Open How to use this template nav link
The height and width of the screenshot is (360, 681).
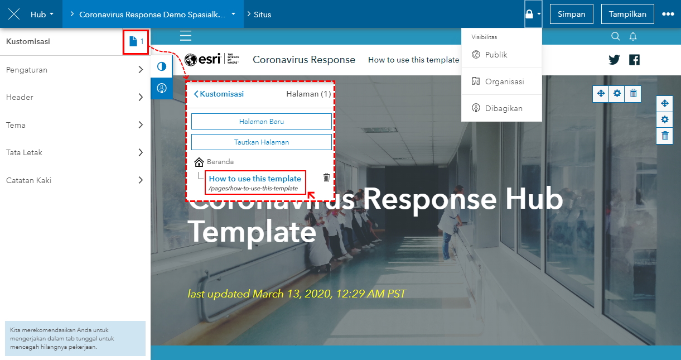coord(414,60)
